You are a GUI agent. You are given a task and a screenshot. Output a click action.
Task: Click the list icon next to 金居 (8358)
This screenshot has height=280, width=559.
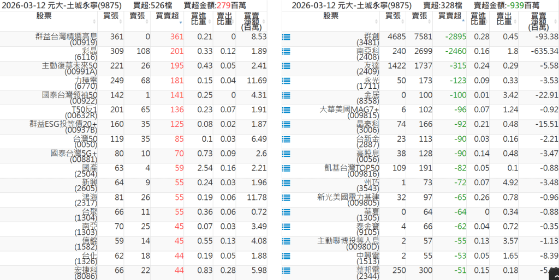286,96
